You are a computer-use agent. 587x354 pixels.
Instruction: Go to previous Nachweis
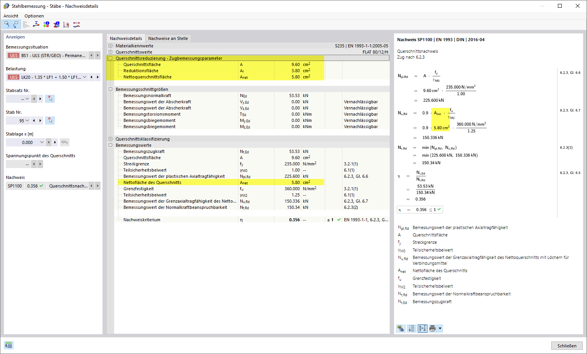[x=92, y=186]
